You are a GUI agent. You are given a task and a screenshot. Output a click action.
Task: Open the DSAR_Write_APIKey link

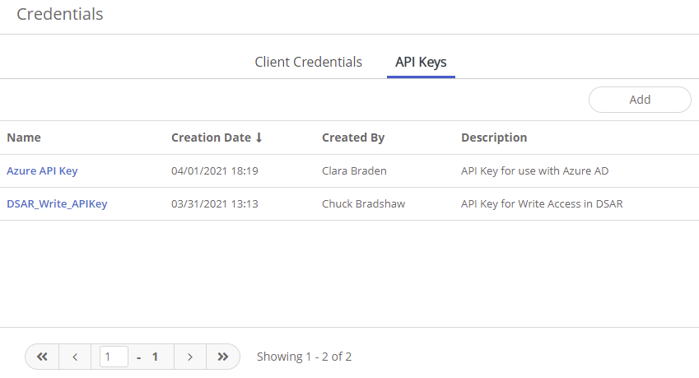pos(57,203)
